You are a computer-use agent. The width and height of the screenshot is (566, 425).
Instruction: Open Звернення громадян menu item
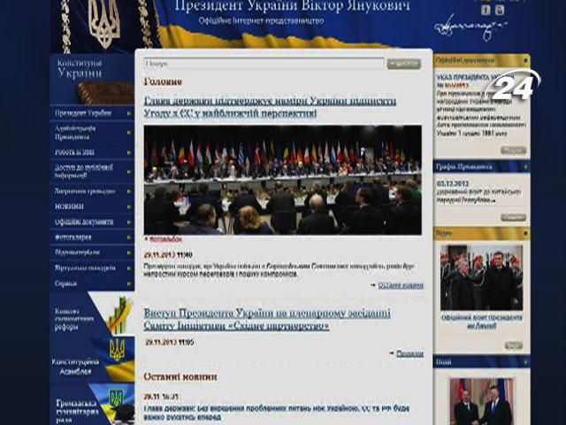85,191
